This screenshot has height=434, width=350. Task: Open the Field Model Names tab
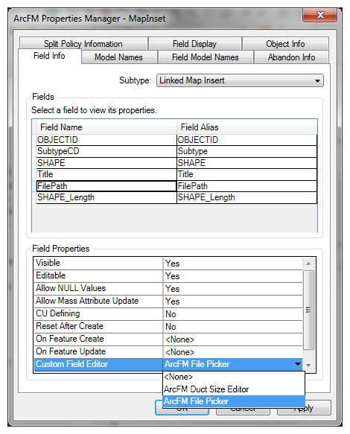point(206,57)
